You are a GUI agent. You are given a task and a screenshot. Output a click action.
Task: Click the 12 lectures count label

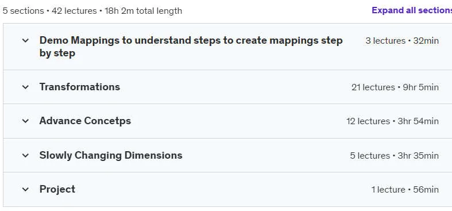pos(368,121)
